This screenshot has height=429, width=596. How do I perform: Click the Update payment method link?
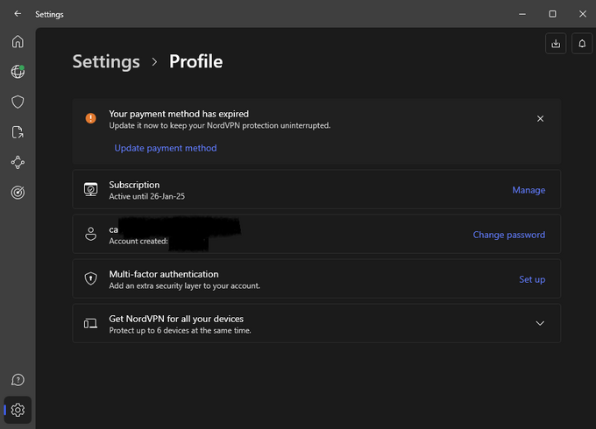[x=166, y=148]
